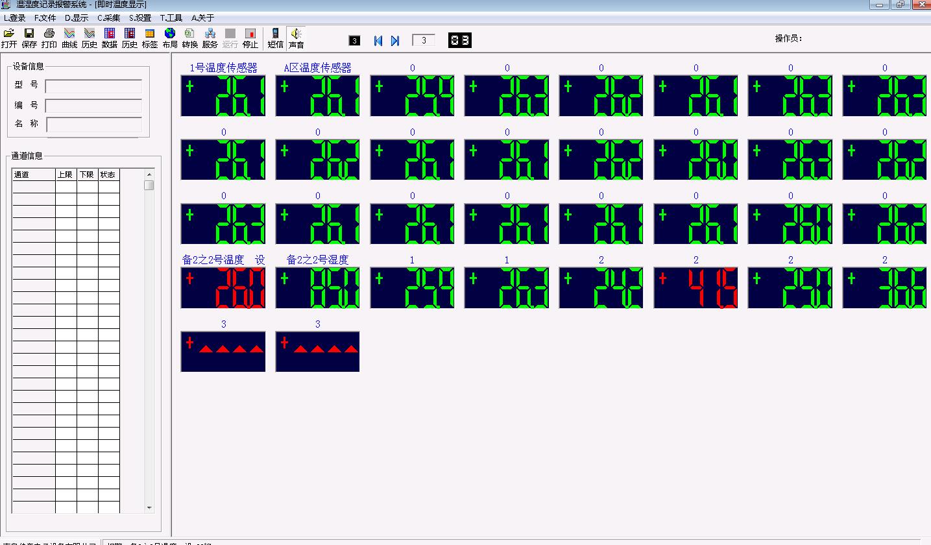Screen dimensions: 931x545
Task: Select the 备2之2号湿度 sensor display
Action: click(317, 287)
